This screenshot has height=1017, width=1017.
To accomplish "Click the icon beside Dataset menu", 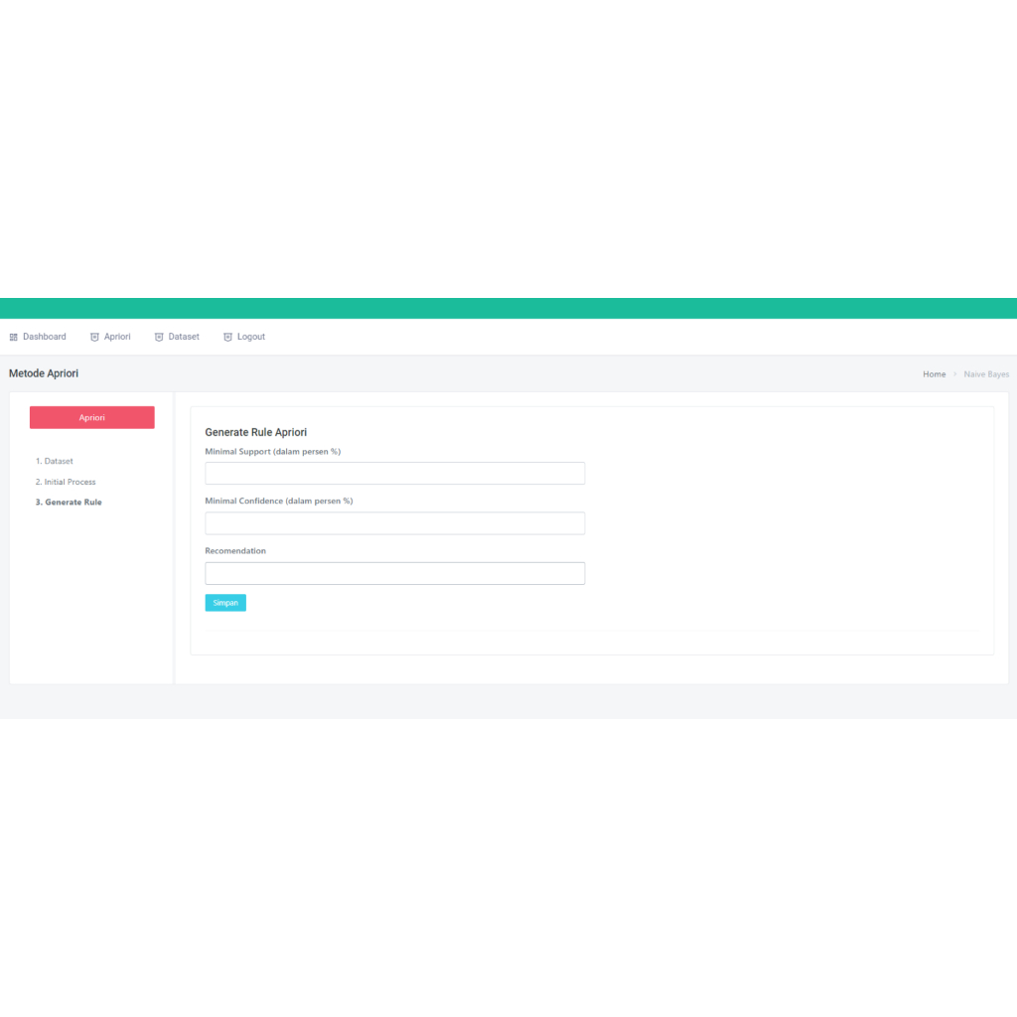I will [159, 338].
